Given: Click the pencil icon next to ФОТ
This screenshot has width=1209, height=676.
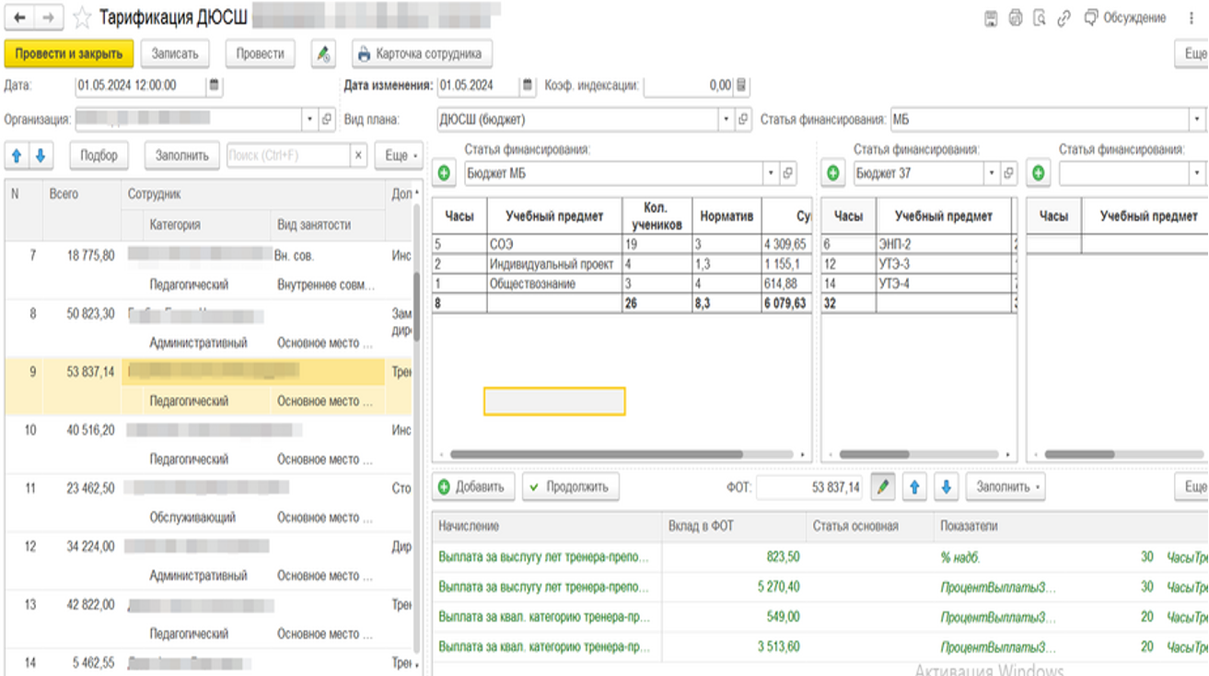Looking at the screenshot, I should click(x=883, y=486).
